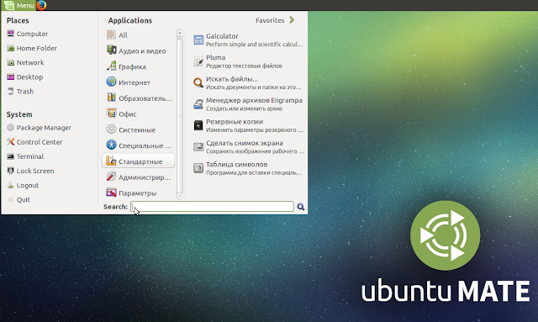This screenshot has height=322, width=538.
Task: Launch Engrampa archive manager icon
Action: pyautogui.click(x=198, y=104)
